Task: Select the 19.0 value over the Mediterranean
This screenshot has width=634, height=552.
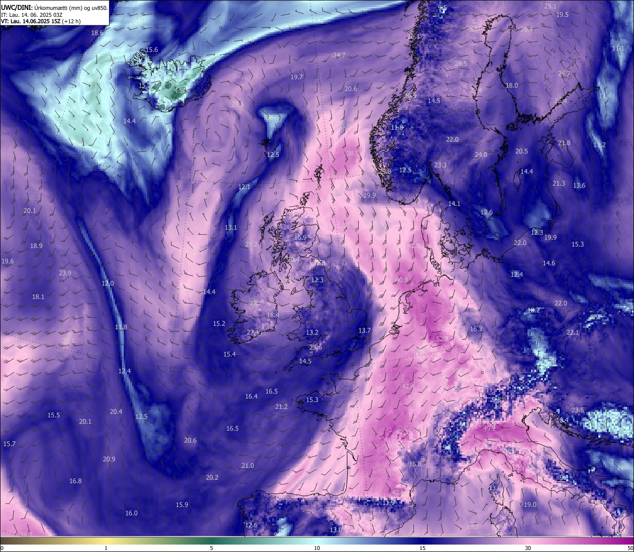Action: [530, 505]
